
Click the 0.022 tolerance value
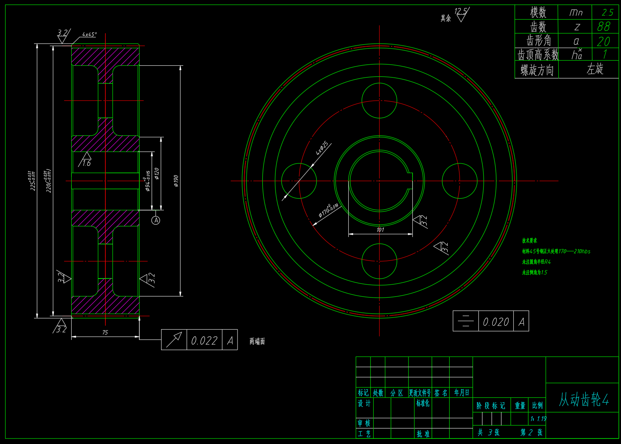coord(204,340)
